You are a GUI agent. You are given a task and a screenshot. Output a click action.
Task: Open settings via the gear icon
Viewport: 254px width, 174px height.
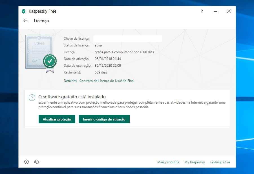point(26,162)
